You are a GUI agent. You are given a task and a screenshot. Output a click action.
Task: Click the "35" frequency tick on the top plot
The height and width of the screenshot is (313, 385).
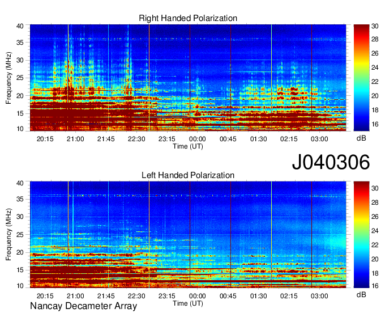tap(20, 43)
